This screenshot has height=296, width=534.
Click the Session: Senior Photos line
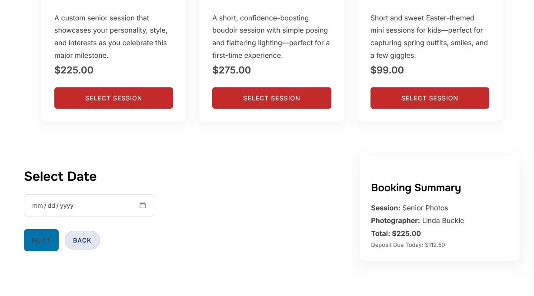tap(409, 208)
